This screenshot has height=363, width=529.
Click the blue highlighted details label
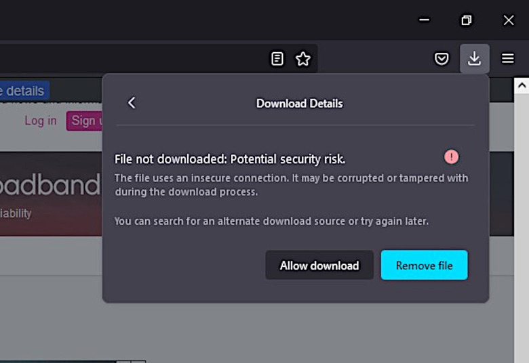tap(24, 91)
